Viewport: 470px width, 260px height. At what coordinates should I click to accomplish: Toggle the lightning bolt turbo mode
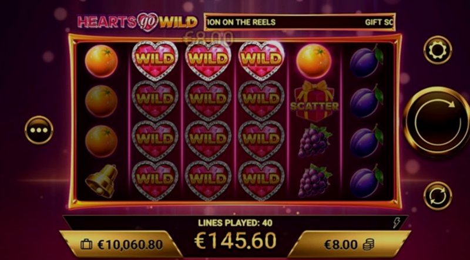coord(396,223)
